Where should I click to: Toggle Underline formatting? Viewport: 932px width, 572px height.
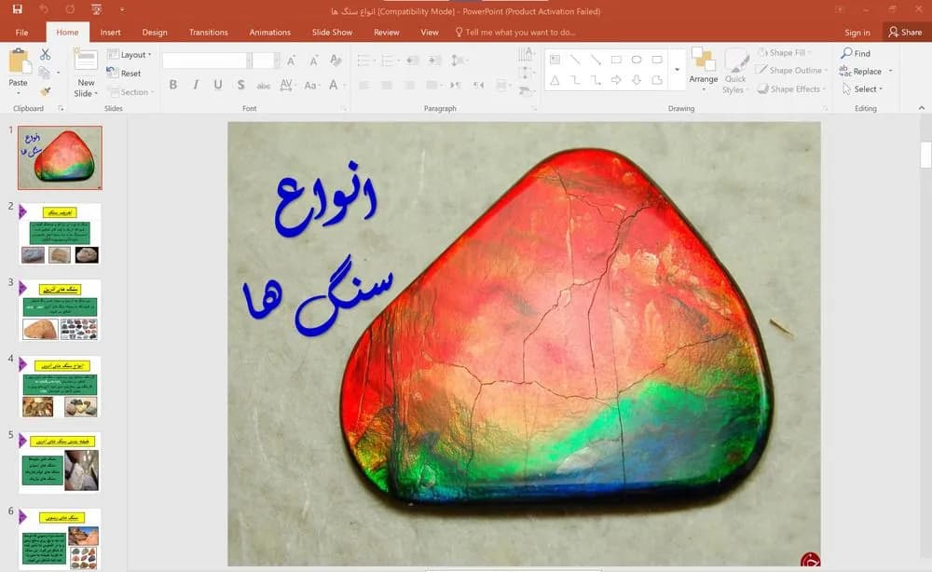tap(218, 85)
